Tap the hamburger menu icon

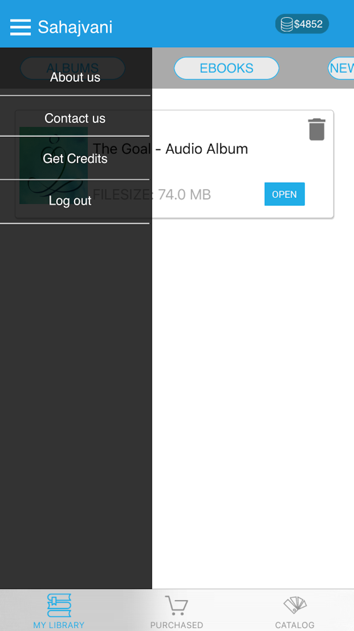(x=21, y=27)
